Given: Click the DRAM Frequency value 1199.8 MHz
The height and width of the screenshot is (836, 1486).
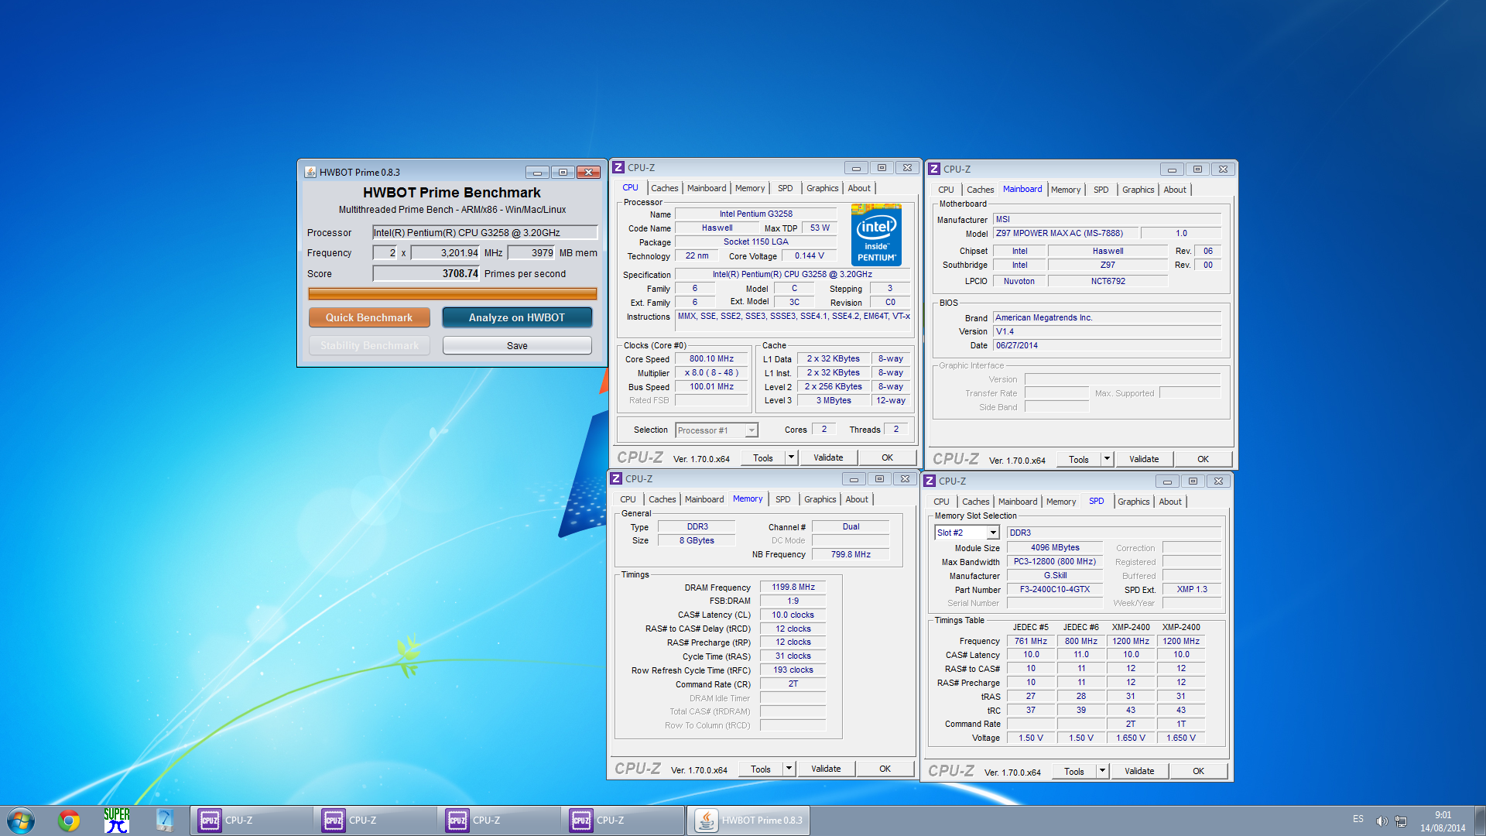Looking at the screenshot, I should click(793, 587).
